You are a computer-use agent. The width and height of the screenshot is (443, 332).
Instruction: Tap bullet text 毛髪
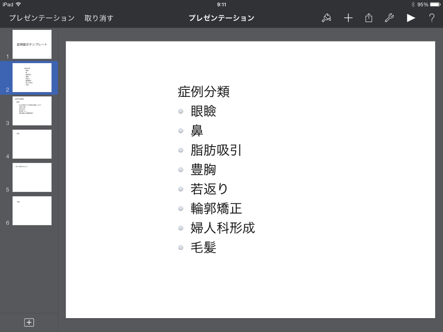pos(204,247)
